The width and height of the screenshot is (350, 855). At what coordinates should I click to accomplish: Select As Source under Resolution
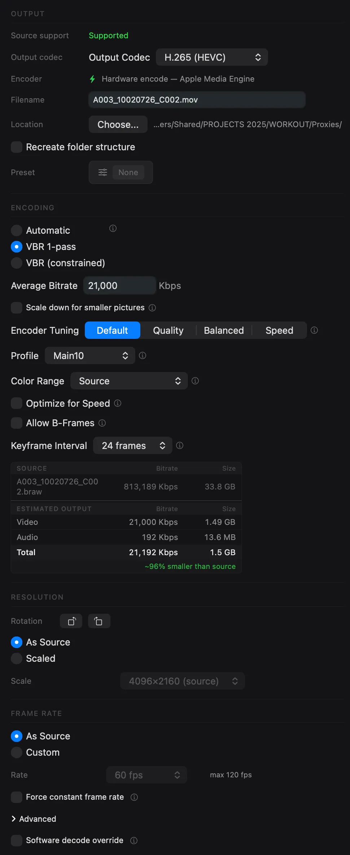17,642
